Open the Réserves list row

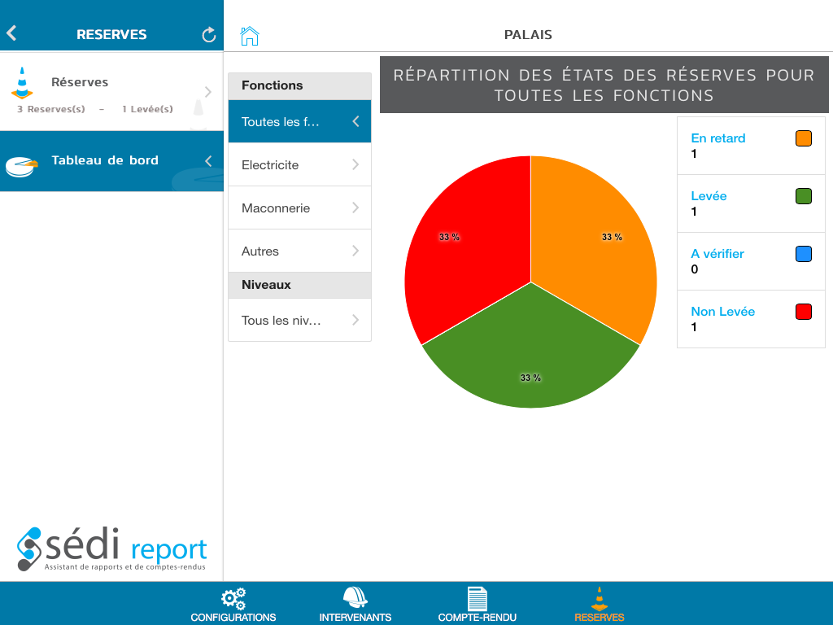pos(111,91)
